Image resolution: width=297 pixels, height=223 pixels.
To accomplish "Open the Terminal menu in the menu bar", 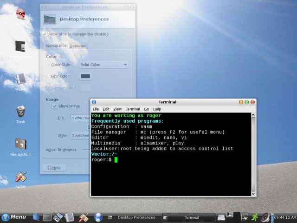I will coord(133,109).
